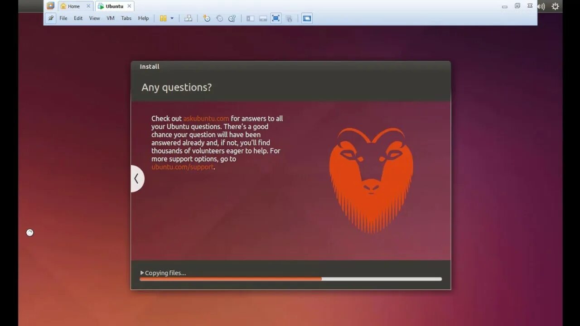Click the Unity mode toolbar icon

pyautogui.click(x=289, y=18)
